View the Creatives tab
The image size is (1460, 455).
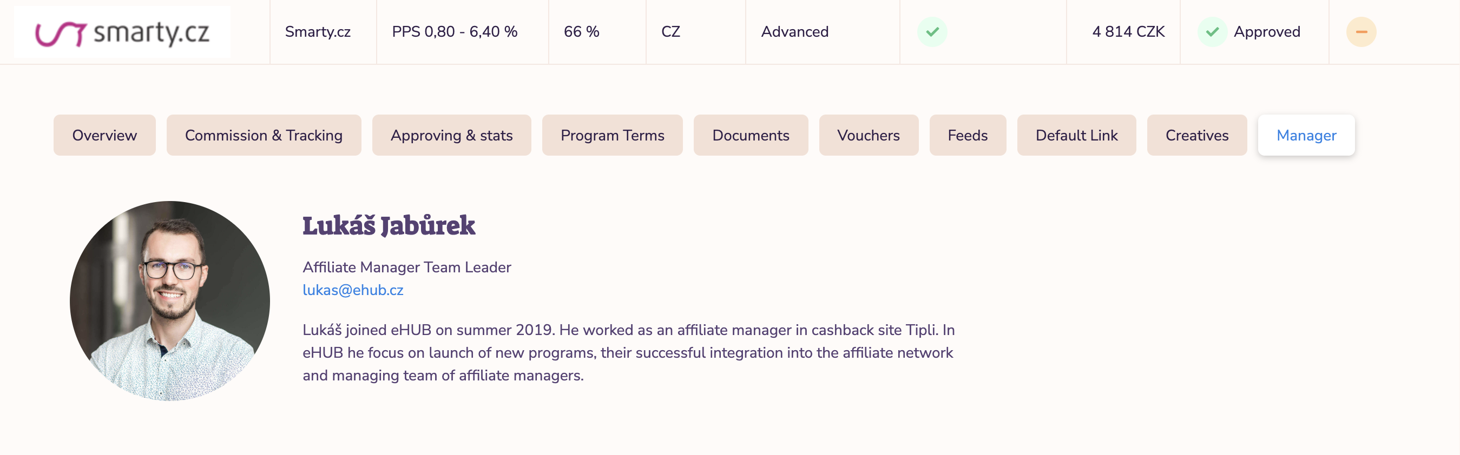(1196, 135)
